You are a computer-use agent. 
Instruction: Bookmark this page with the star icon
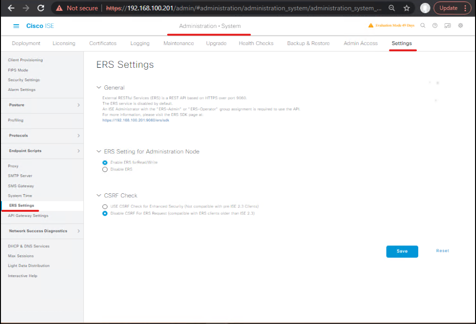[407, 8]
